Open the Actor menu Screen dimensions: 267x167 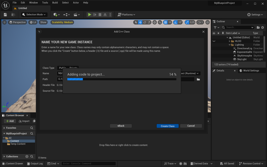click(x=76, y=3)
